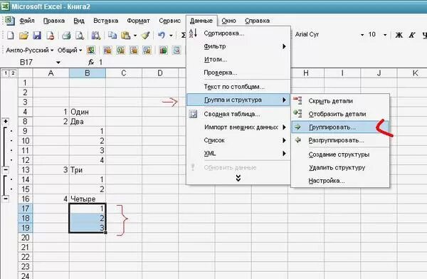Select the Format Painter brush
The width and height of the screenshot is (427, 279).
coord(146,35)
